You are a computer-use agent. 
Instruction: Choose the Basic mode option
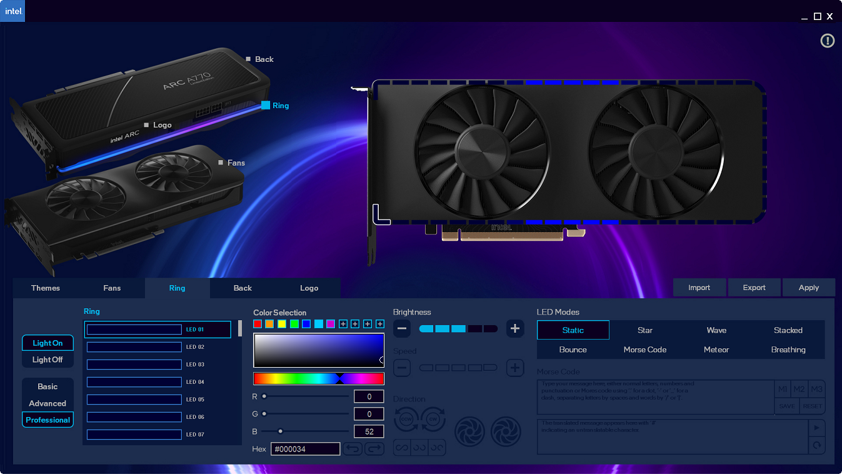tap(48, 386)
